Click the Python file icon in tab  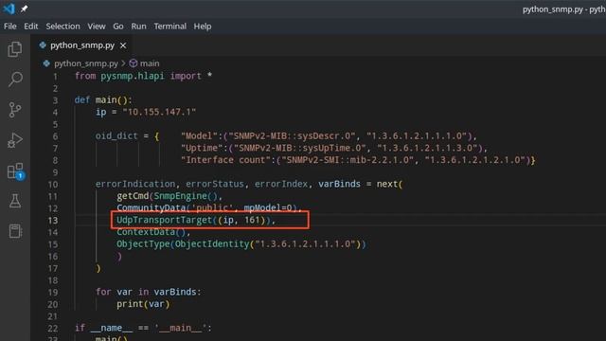pyautogui.click(x=43, y=45)
